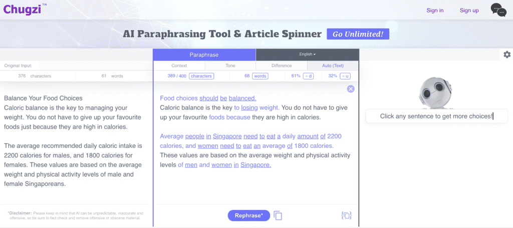
Task: Click the Rephrase button
Action: click(249, 215)
